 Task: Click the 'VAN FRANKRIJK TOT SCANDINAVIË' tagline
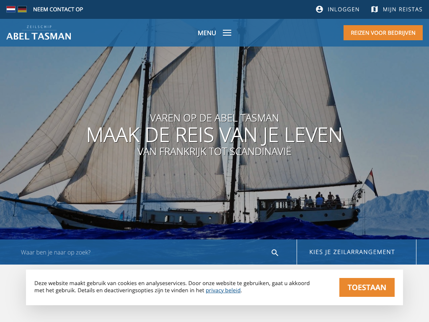point(214,151)
